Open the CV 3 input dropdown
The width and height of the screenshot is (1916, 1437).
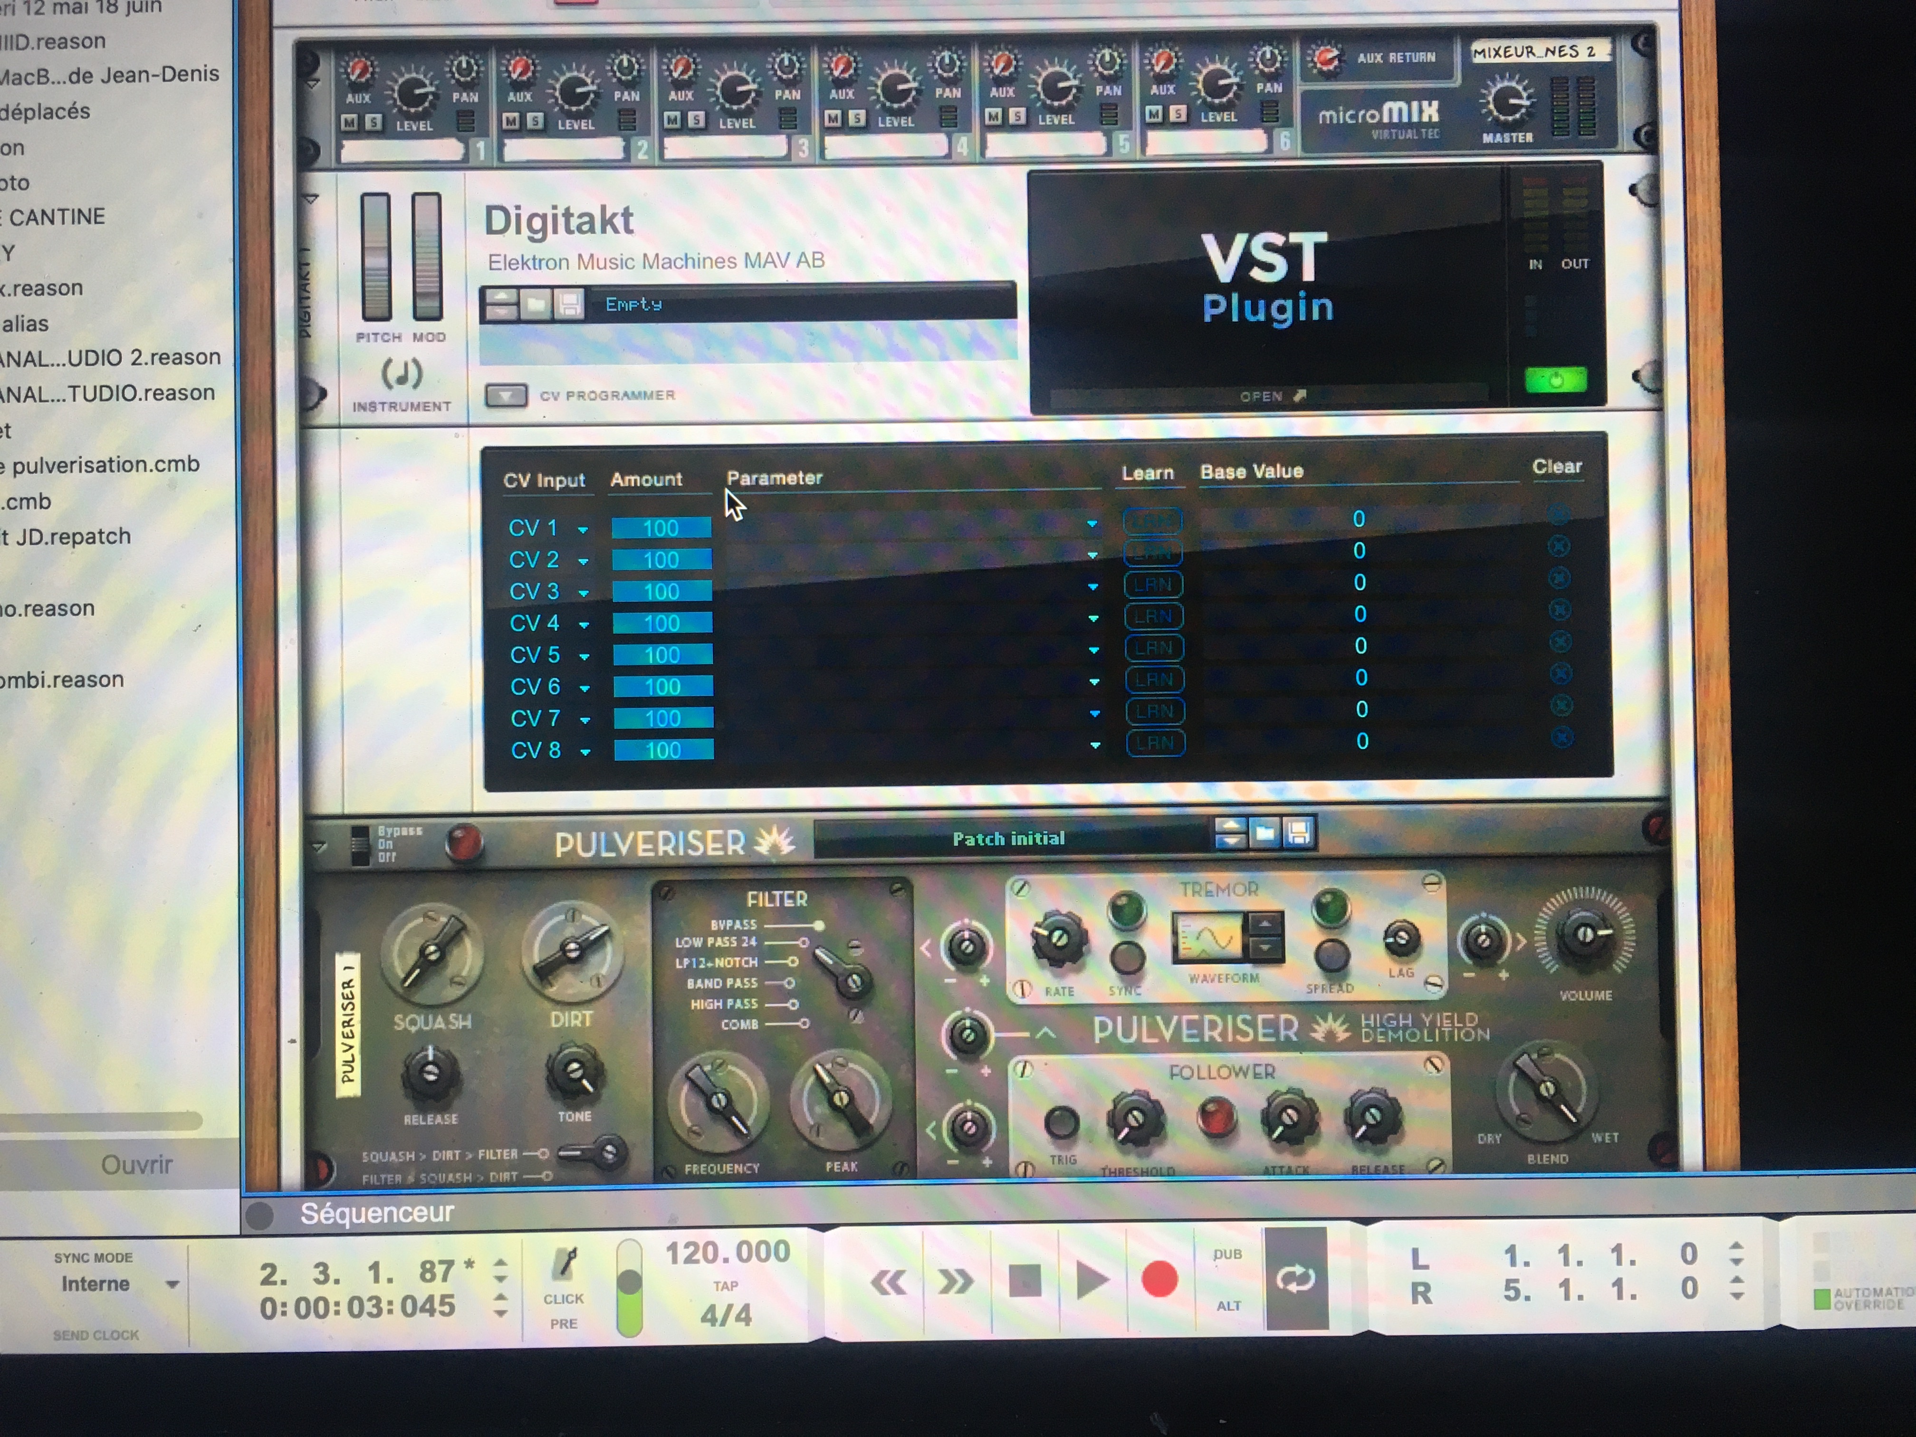(x=584, y=594)
